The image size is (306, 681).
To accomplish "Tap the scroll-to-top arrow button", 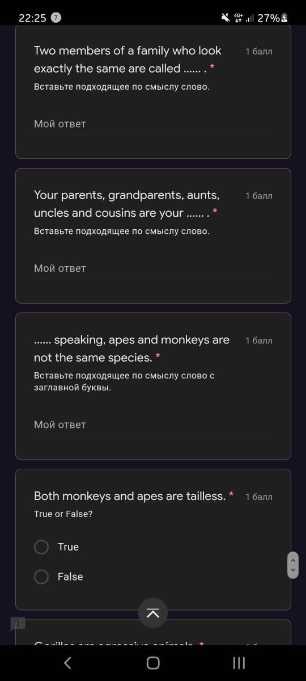I will click(x=153, y=613).
